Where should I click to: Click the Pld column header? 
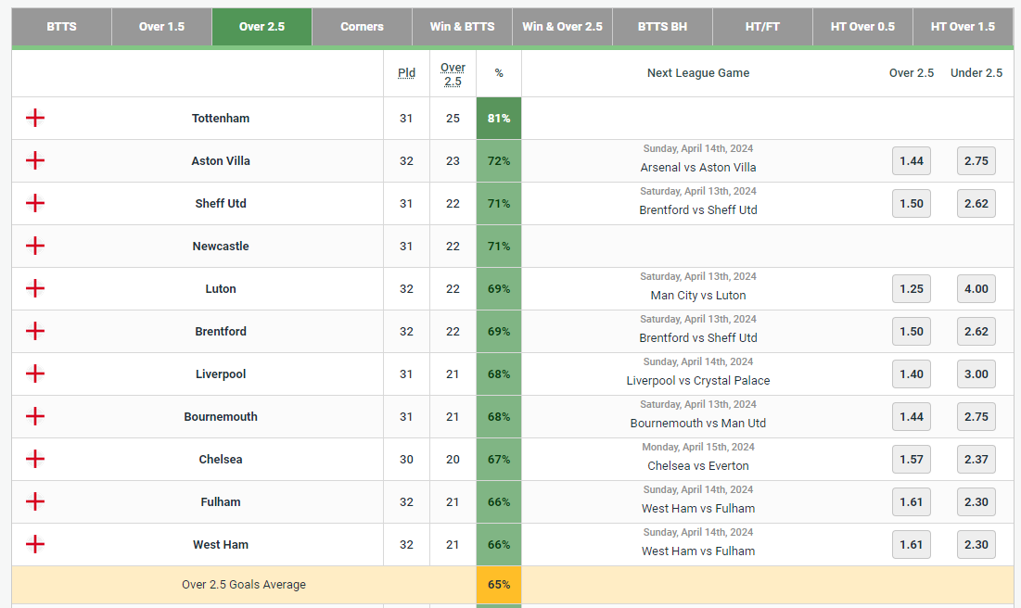pos(406,73)
